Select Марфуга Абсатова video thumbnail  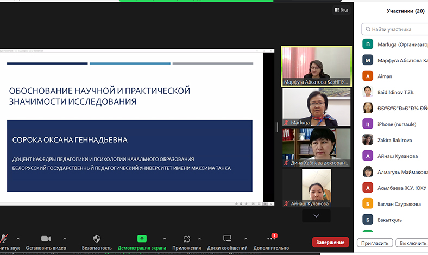[x=316, y=66]
